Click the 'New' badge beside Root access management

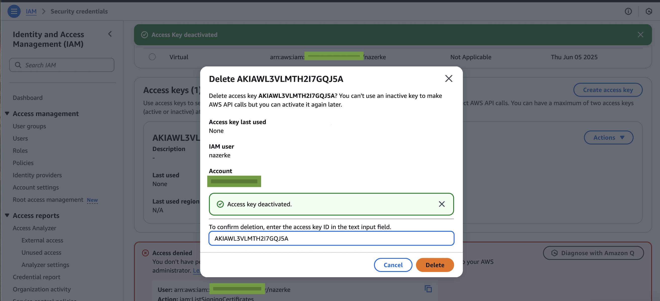pyautogui.click(x=92, y=200)
